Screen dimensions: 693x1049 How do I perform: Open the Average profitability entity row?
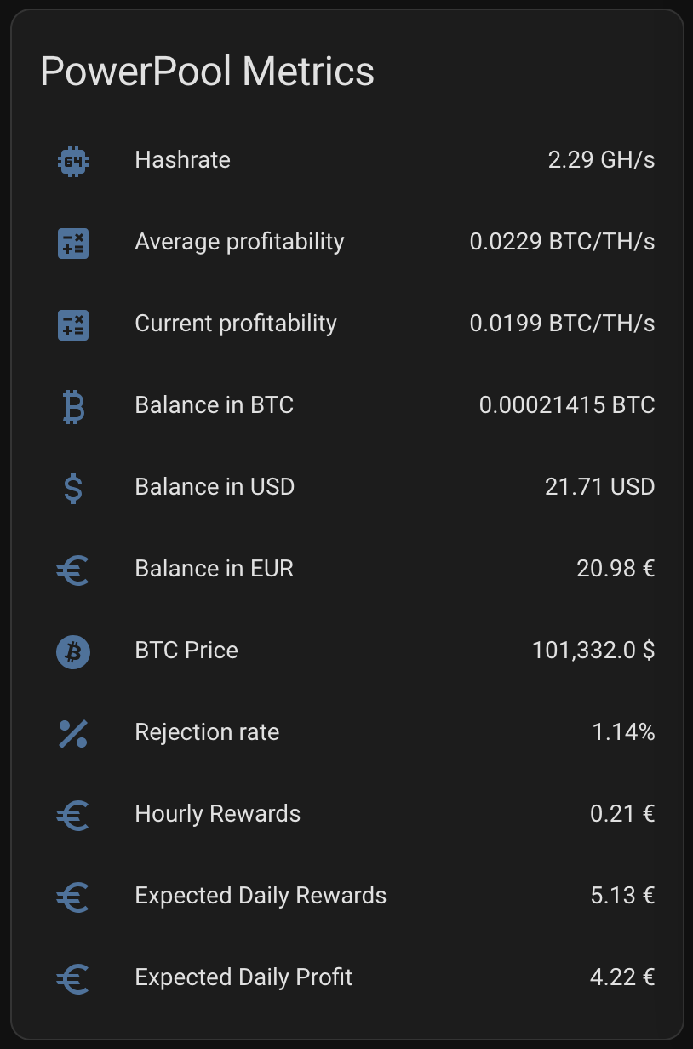pyautogui.click(x=347, y=242)
